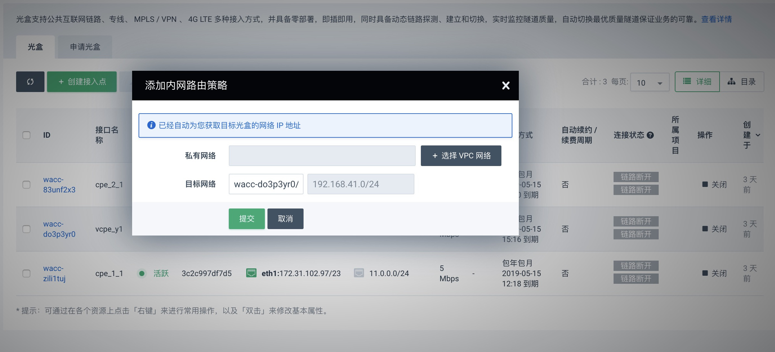Click the green network icon beside eth1:172.31.102.97/23

(251, 273)
